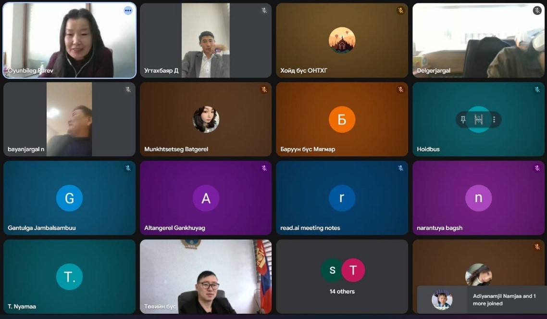Click muted mic on Баруун бүс Мягмар tile
This screenshot has height=319, width=547.
[x=401, y=89]
